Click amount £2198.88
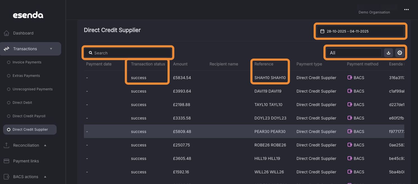The width and height of the screenshot is (418, 184). point(182,105)
